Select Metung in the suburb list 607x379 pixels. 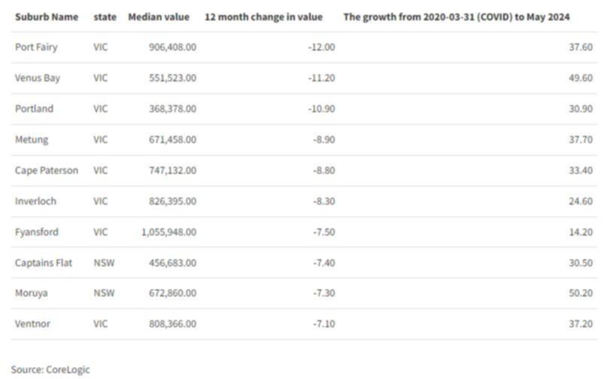(32, 140)
